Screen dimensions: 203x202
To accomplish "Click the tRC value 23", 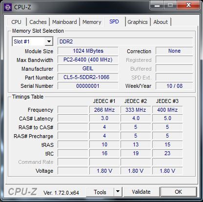I will pos(167,153).
